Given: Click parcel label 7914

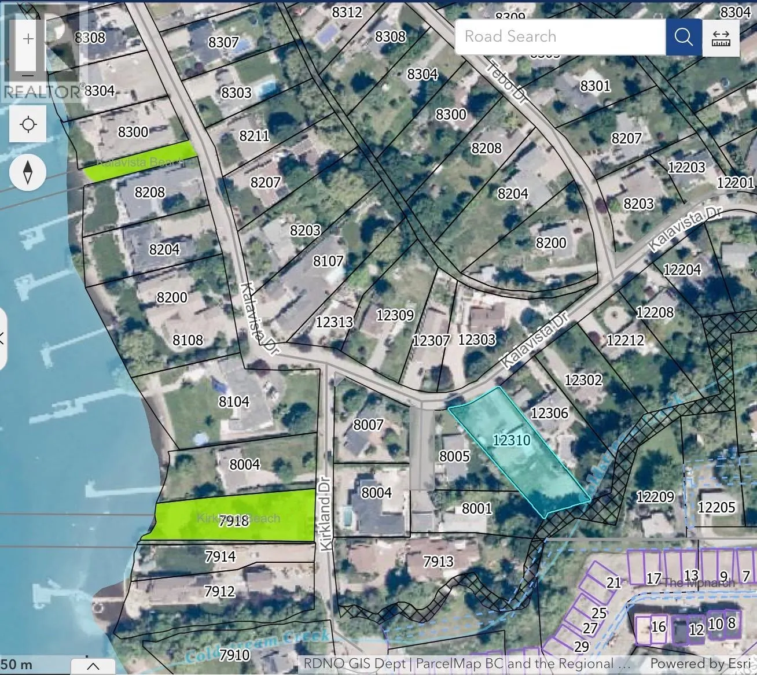Looking at the screenshot, I should (x=221, y=556).
